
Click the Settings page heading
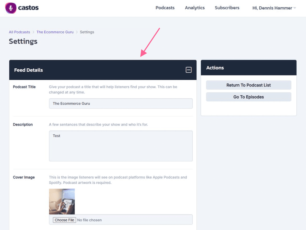pos(23,41)
